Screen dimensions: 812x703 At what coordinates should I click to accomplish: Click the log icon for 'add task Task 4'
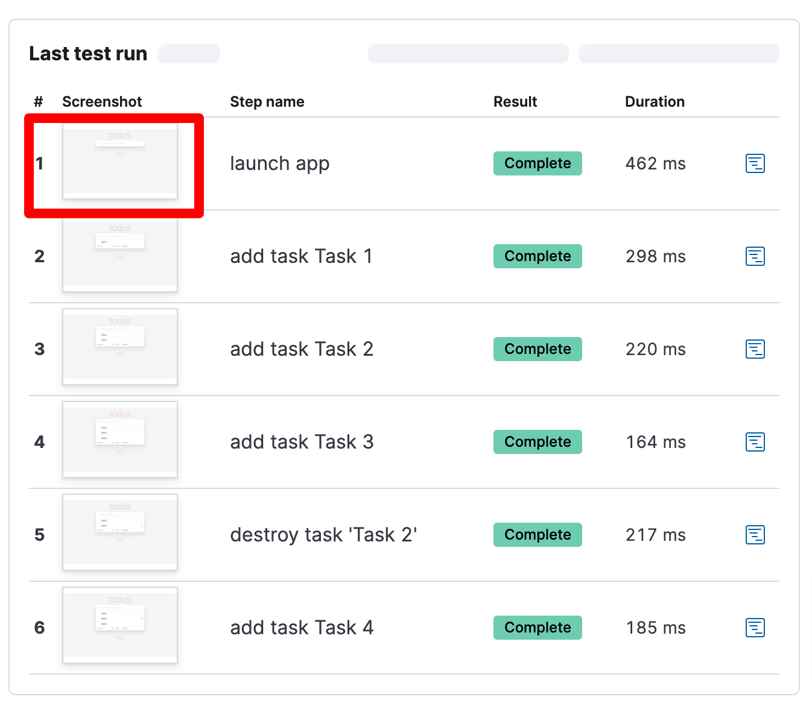click(x=755, y=627)
